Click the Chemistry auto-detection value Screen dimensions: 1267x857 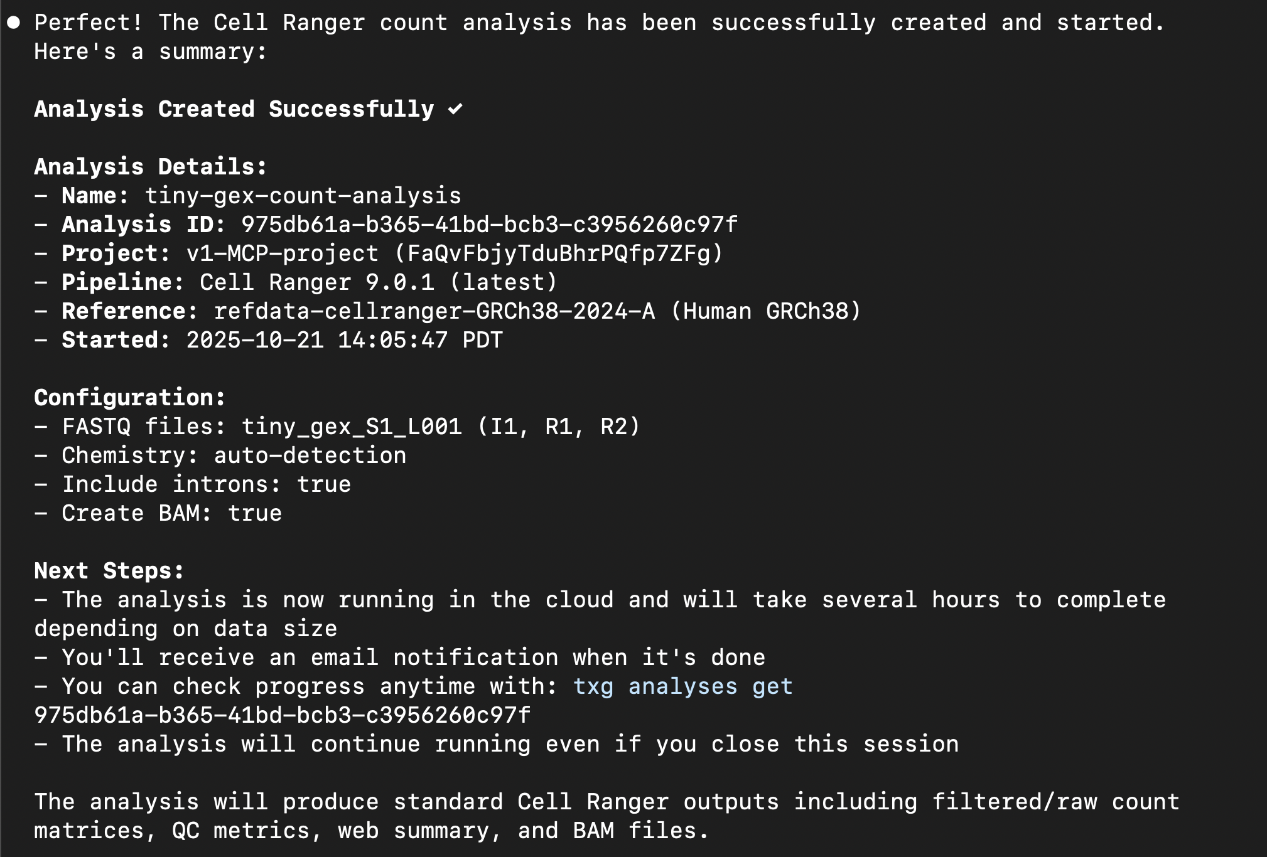coord(310,455)
